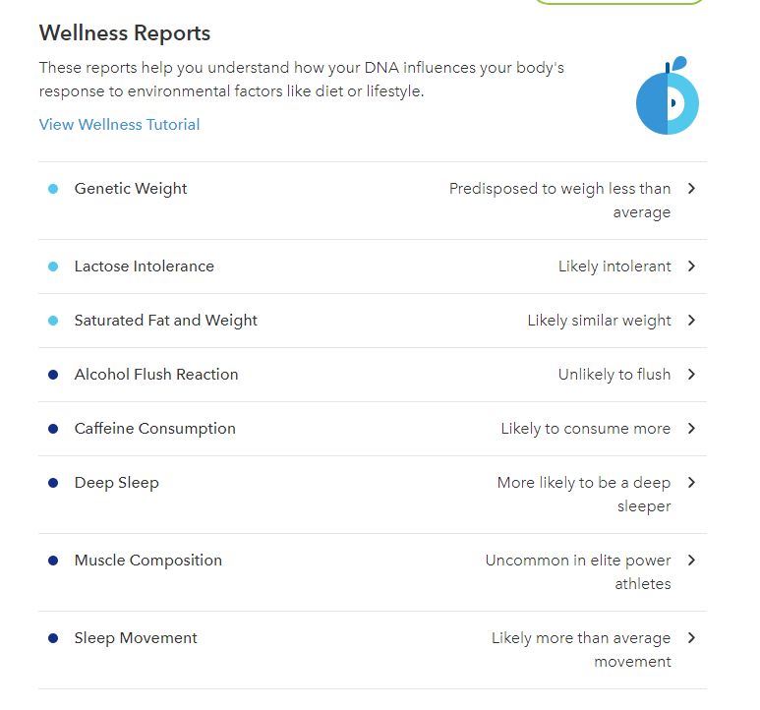Viewport: 760px width, 710px height.
Task: Click the Caffeine Consumption chevron arrow
Action: [x=691, y=428]
